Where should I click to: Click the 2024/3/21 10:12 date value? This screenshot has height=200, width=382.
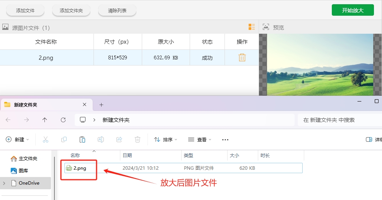pyautogui.click(x=141, y=168)
